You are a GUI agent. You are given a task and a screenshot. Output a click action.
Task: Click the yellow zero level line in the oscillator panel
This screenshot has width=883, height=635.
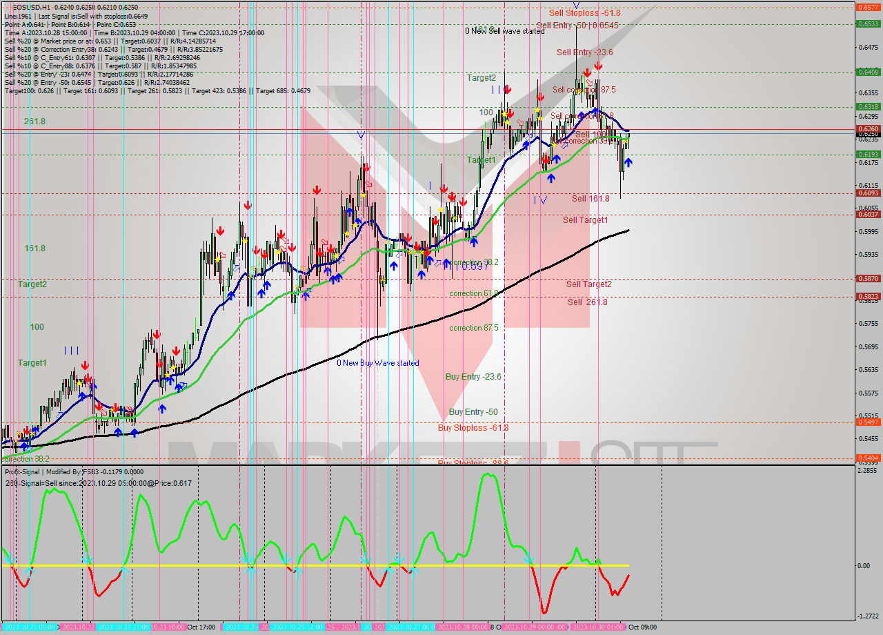414,566
